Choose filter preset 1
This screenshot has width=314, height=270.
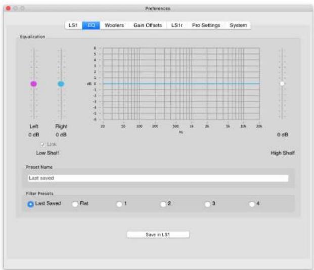click(x=119, y=204)
